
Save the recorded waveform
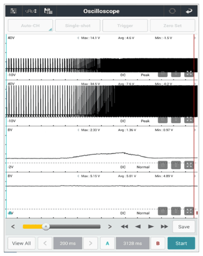[x=184, y=227]
